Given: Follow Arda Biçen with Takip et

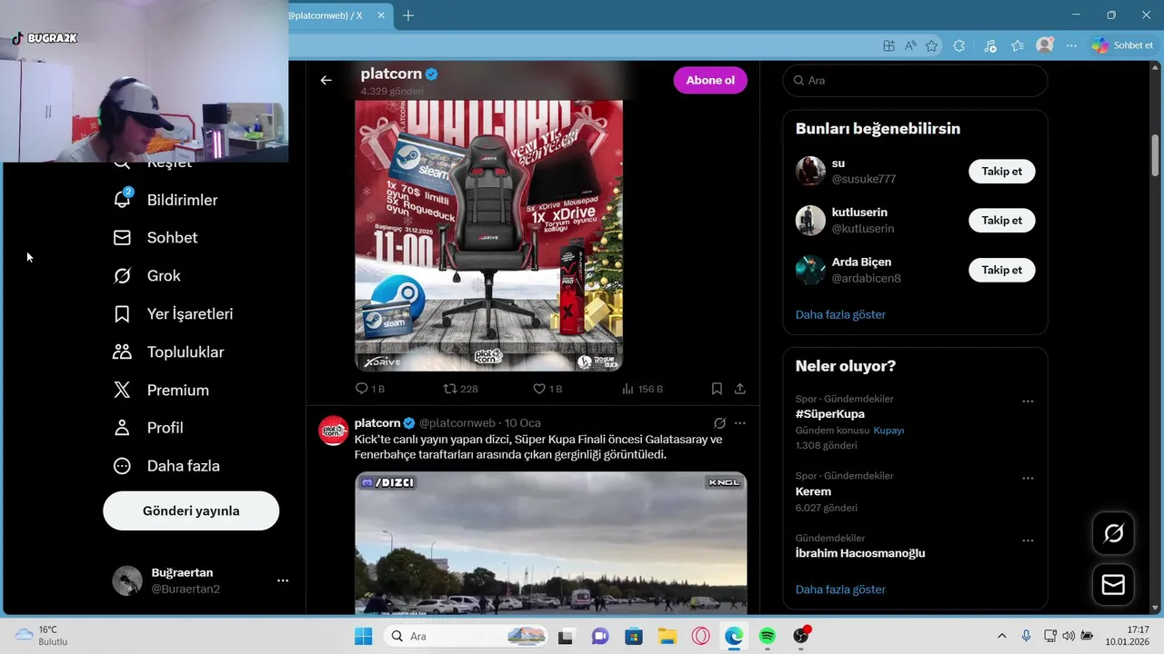Looking at the screenshot, I should (x=1001, y=270).
